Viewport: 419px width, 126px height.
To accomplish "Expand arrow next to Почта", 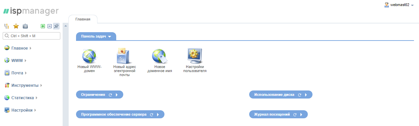I will click(26, 73).
